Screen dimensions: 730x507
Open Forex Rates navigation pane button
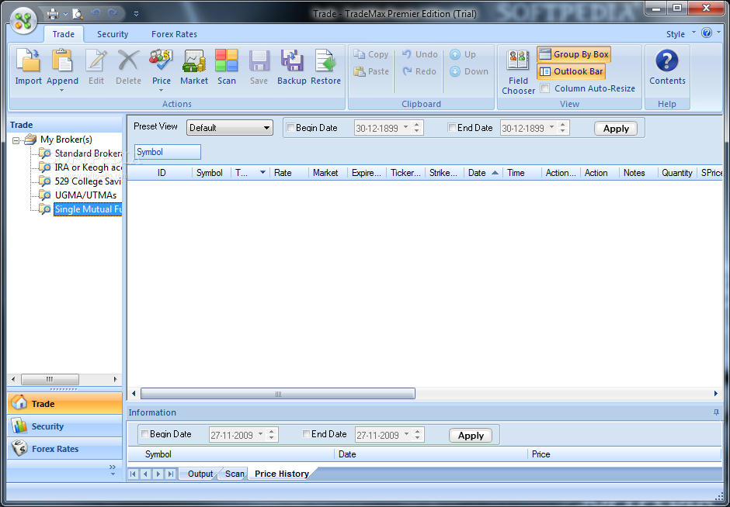click(x=64, y=448)
